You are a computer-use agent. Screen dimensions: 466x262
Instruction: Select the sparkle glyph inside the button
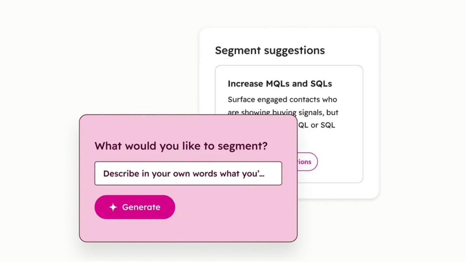coord(113,207)
